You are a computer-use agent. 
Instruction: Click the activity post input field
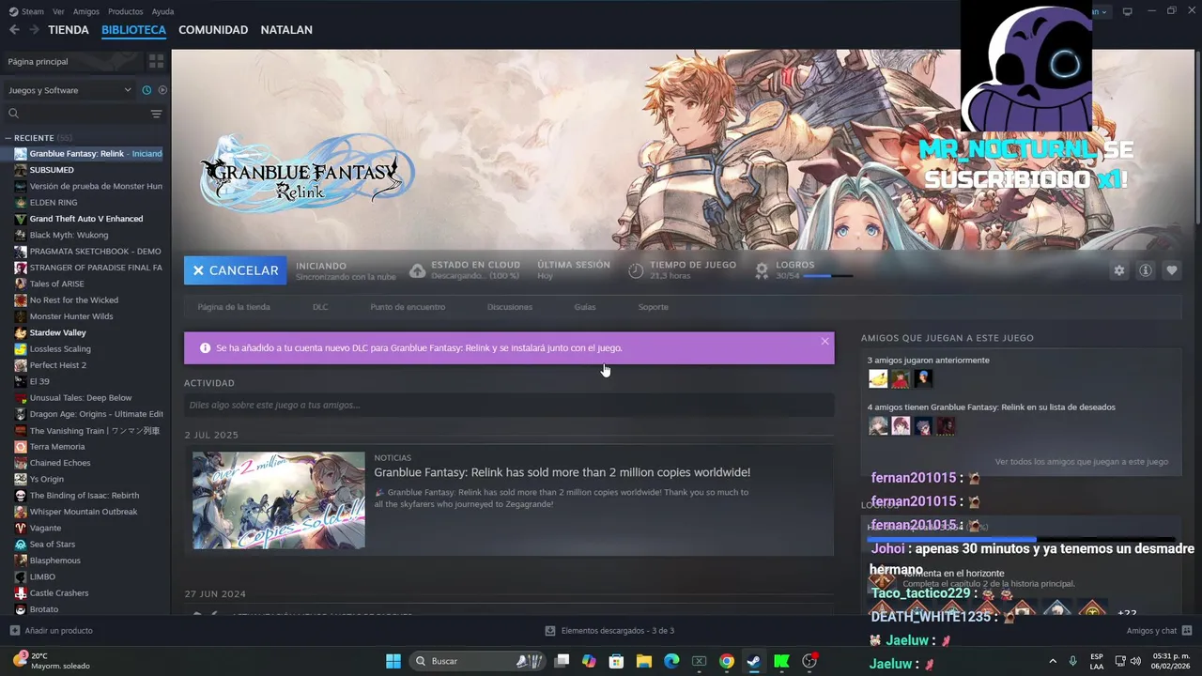tap(509, 405)
